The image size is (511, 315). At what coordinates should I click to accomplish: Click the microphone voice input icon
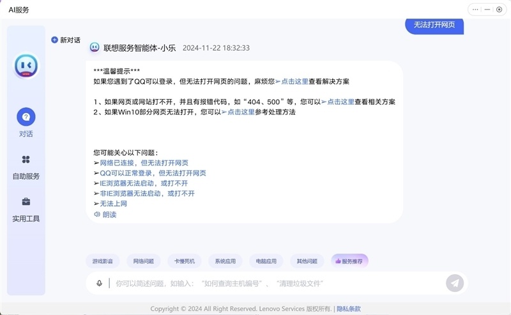click(x=99, y=283)
